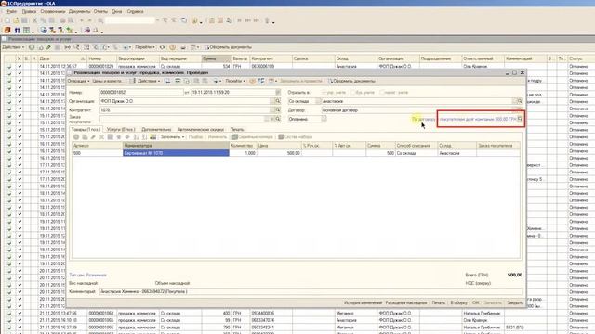Click the search field in main toolbar
Screen dimensions: 595x334
(x=130, y=20)
